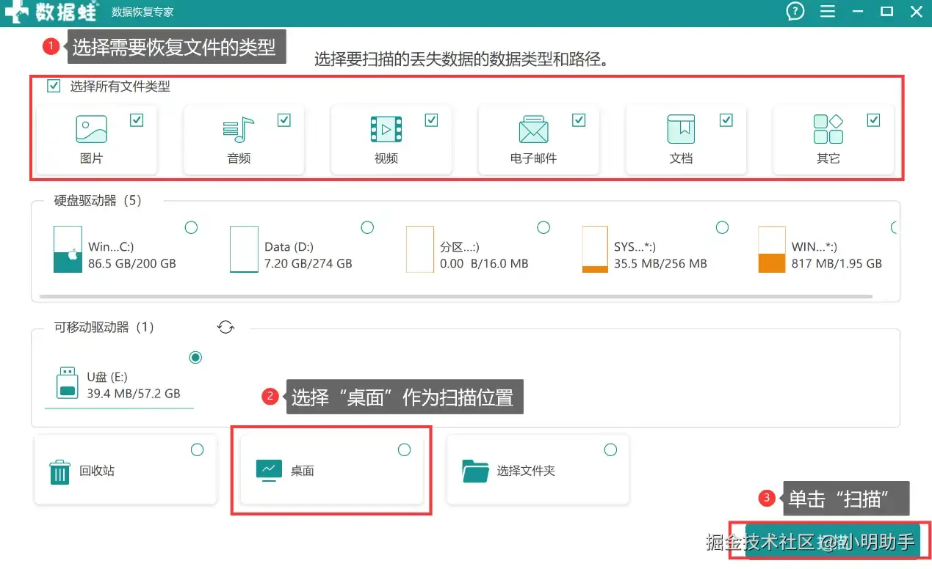
Task: Click the Data (D:) drive icon
Action: (x=244, y=249)
